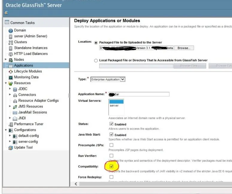Screen dimensions: 232x194
Task: Click the Domain globe icon
Action: pos(11,31)
